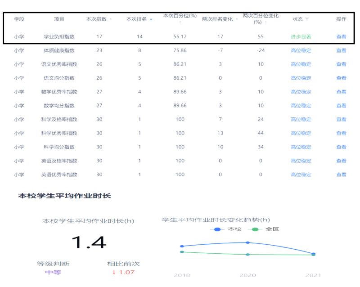Select the 语文优秀率指数 project cell

point(59,64)
